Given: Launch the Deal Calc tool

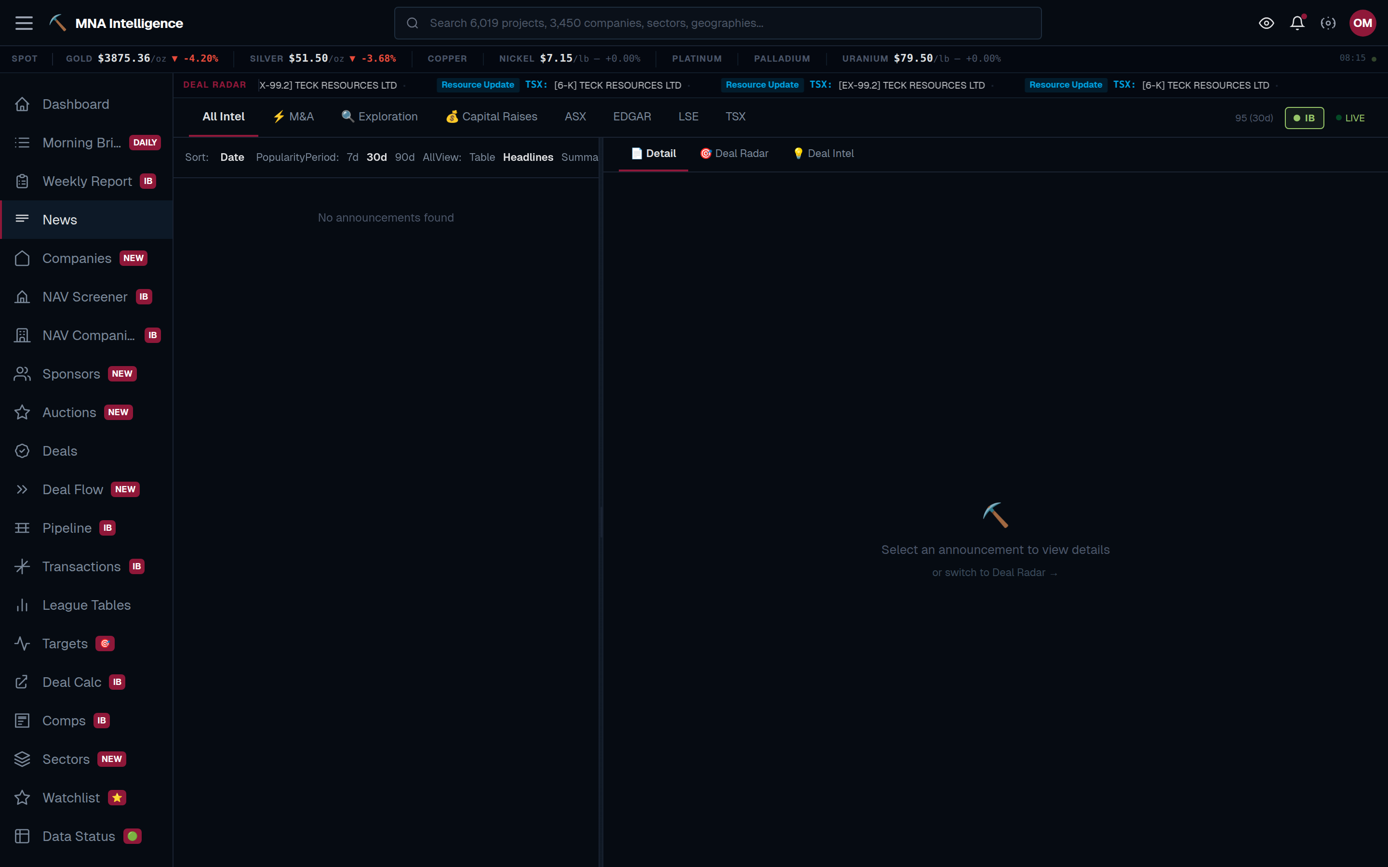Looking at the screenshot, I should [x=87, y=682].
